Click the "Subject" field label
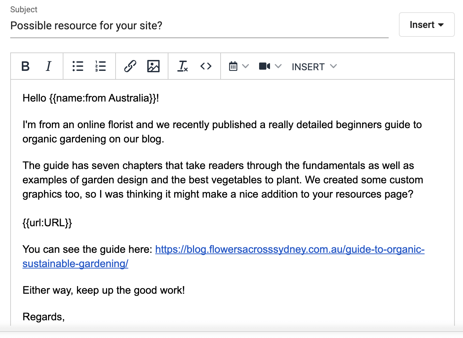463x338 pixels. click(x=24, y=10)
